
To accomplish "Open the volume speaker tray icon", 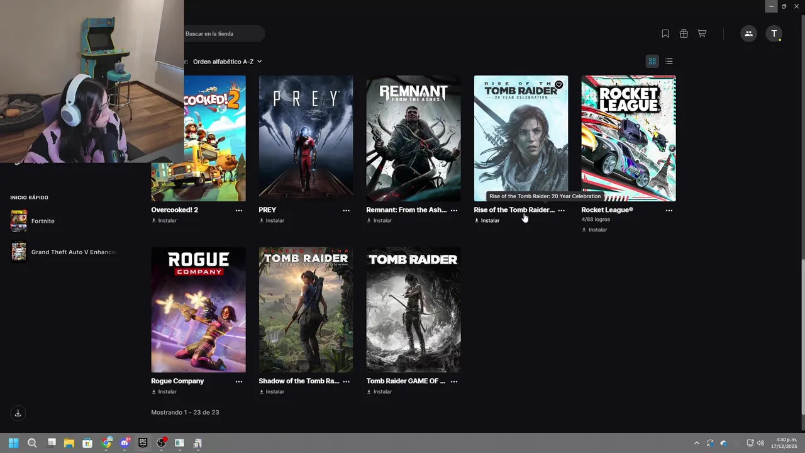I will coord(761,443).
